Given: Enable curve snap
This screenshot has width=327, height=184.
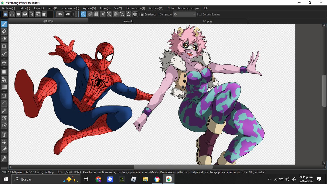Looking at the screenshot, I should point(122,14).
